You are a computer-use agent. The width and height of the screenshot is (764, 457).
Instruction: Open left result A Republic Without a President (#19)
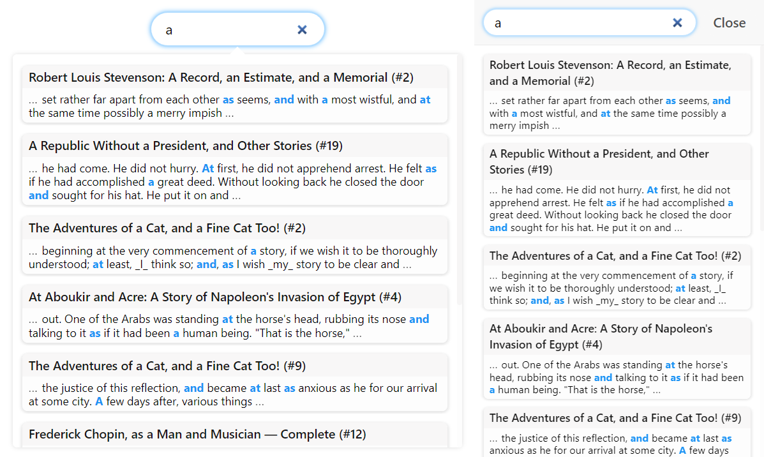click(x=186, y=146)
